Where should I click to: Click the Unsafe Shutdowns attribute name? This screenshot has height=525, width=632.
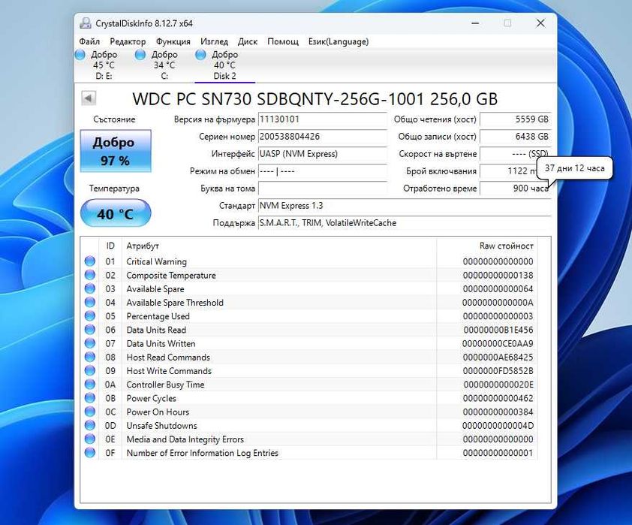click(x=161, y=425)
